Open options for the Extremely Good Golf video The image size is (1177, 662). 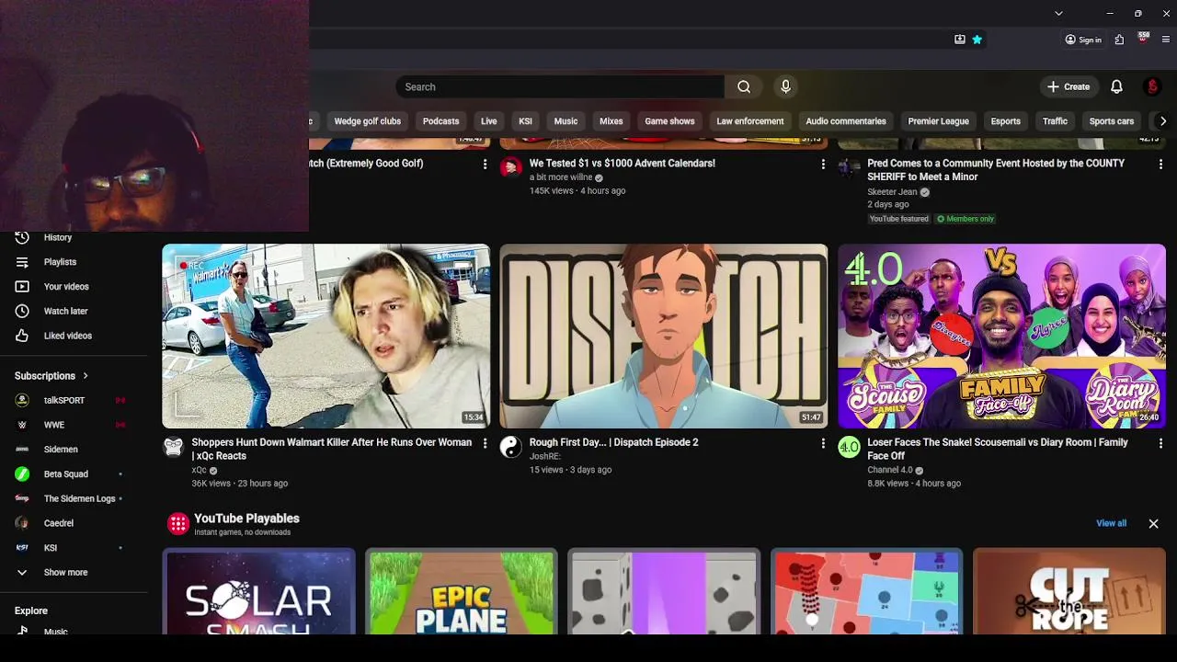point(485,164)
